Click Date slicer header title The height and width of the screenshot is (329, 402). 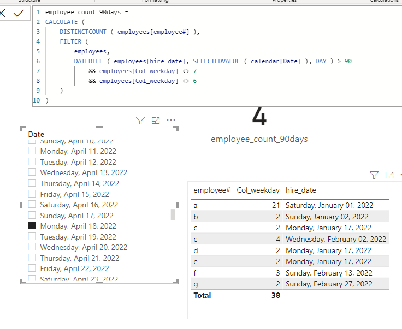[36, 134]
